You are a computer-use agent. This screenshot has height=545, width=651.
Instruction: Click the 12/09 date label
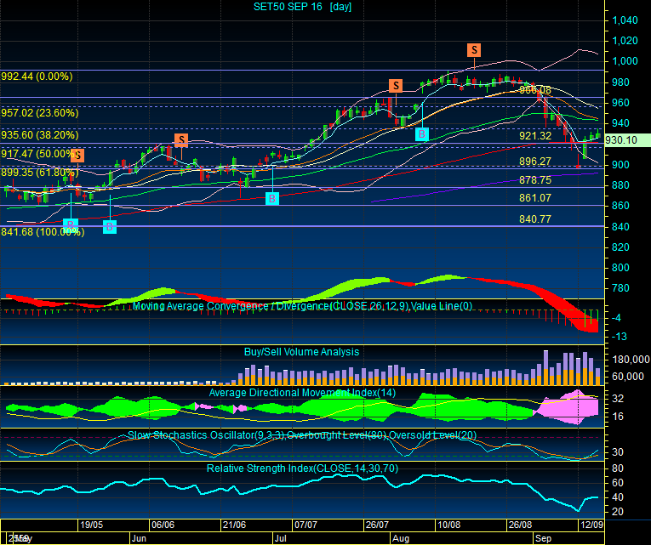(x=591, y=525)
